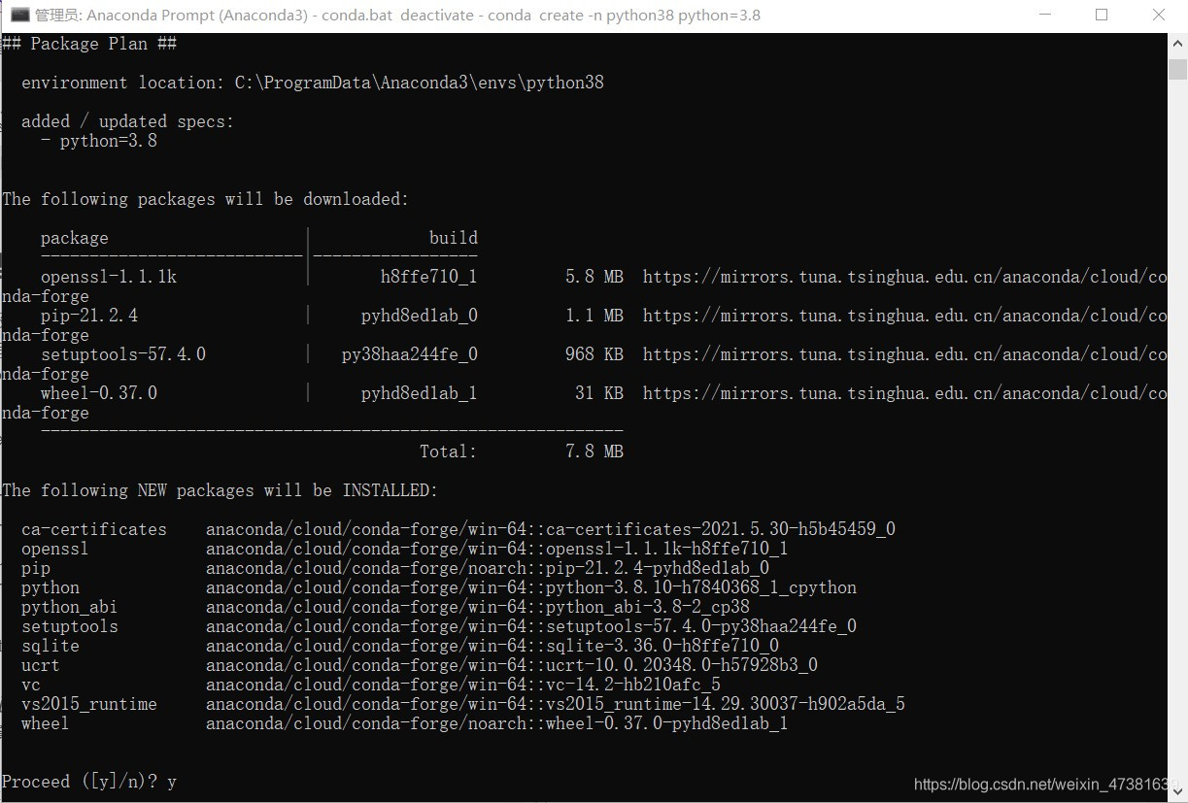The width and height of the screenshot is (1188, 803).
Task: Click the tsinghua mirror URL on openssl row
Action: (905, 277)
